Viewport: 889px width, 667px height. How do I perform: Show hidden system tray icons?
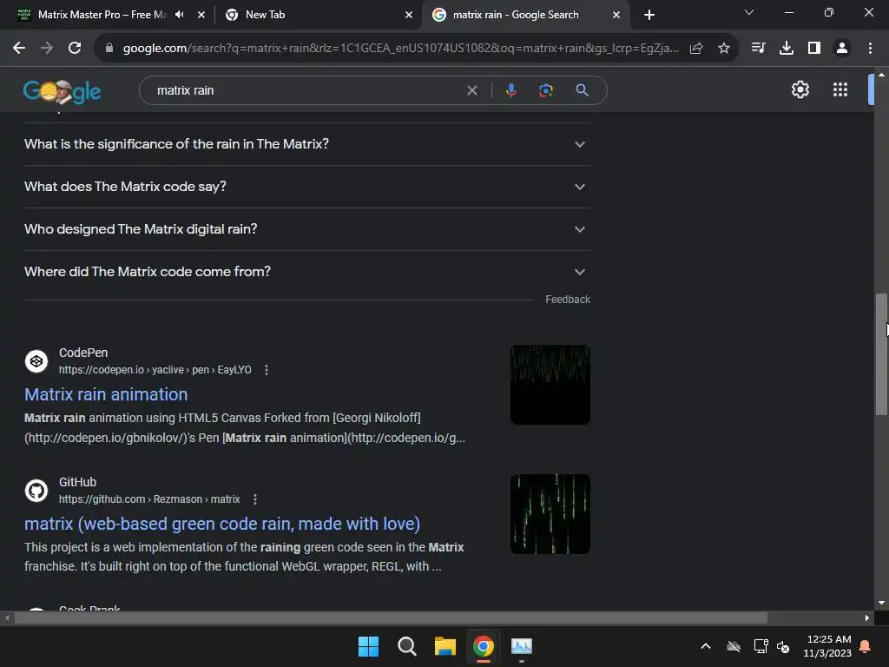click(x=706, y=646)
